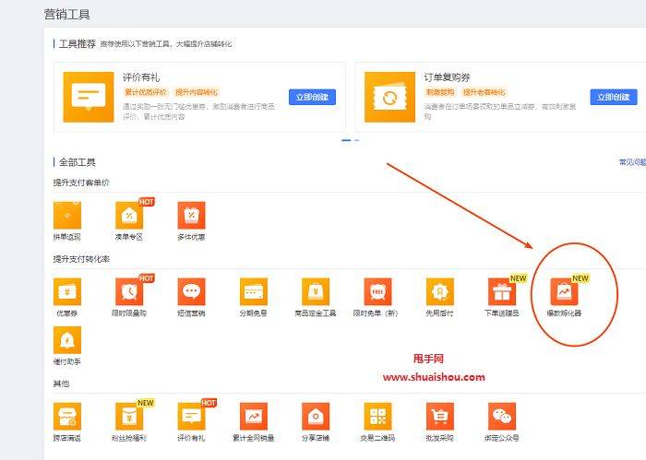This screenshot has width=646, height=460.
Task: Open the 批发采购 wholesale tool
Action: click(x=439, y=417)
